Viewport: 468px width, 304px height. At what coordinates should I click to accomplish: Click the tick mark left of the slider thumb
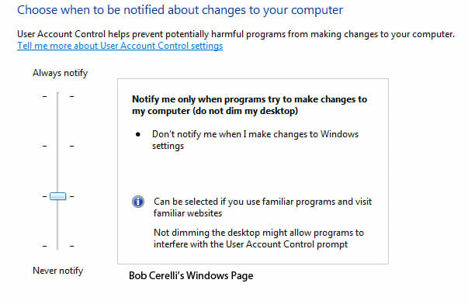click(45, 196)
